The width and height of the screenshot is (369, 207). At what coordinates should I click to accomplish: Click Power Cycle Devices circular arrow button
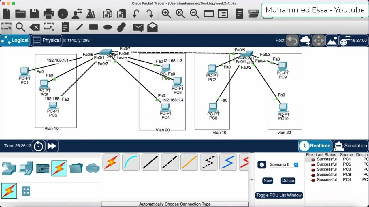[38, 146]
